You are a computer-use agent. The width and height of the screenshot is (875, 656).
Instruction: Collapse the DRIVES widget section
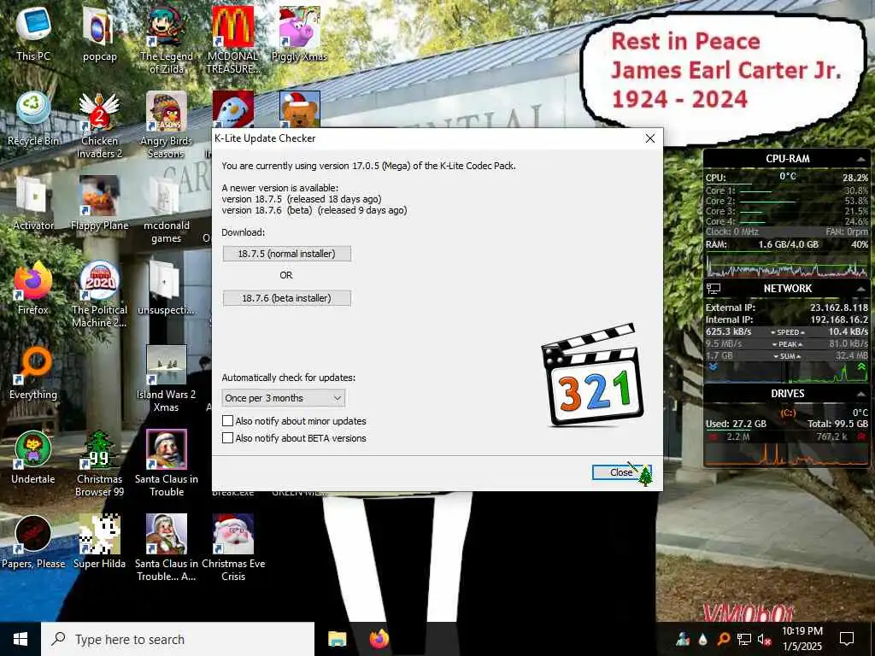point(860,394)
